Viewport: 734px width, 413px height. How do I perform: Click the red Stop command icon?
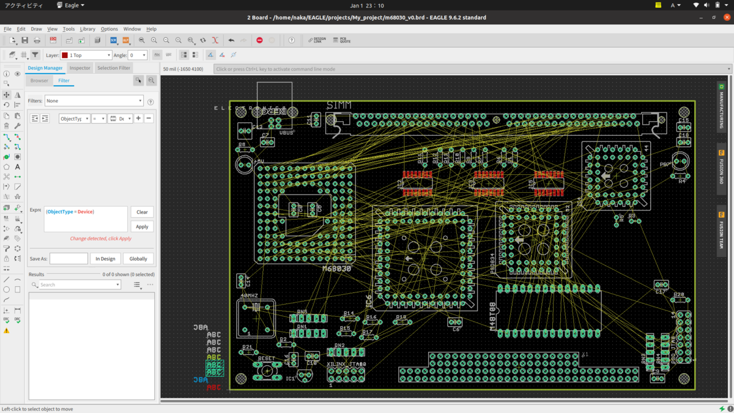pyautogui.click(x=259, y=40)
